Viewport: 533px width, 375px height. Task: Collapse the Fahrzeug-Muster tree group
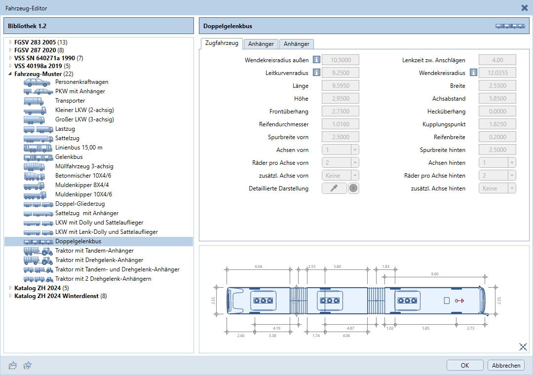pyautogui.click(x=10, y=74)
